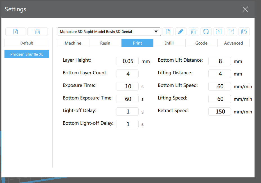Edit the Light-off Delay field

click(127, 112)
